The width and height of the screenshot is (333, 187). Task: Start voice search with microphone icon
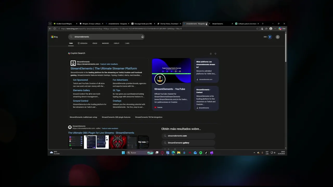[142, 37]
